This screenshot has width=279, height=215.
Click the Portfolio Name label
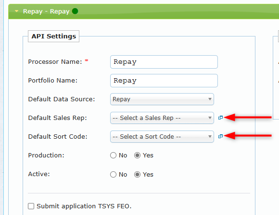[52, 81]
